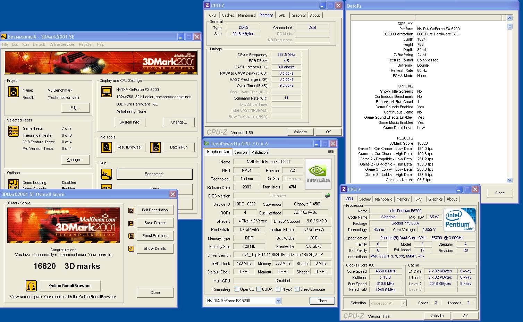523x322 pixels.
Task: Open the Help menu in 3DMark2001
Action: tap(100, 44)
